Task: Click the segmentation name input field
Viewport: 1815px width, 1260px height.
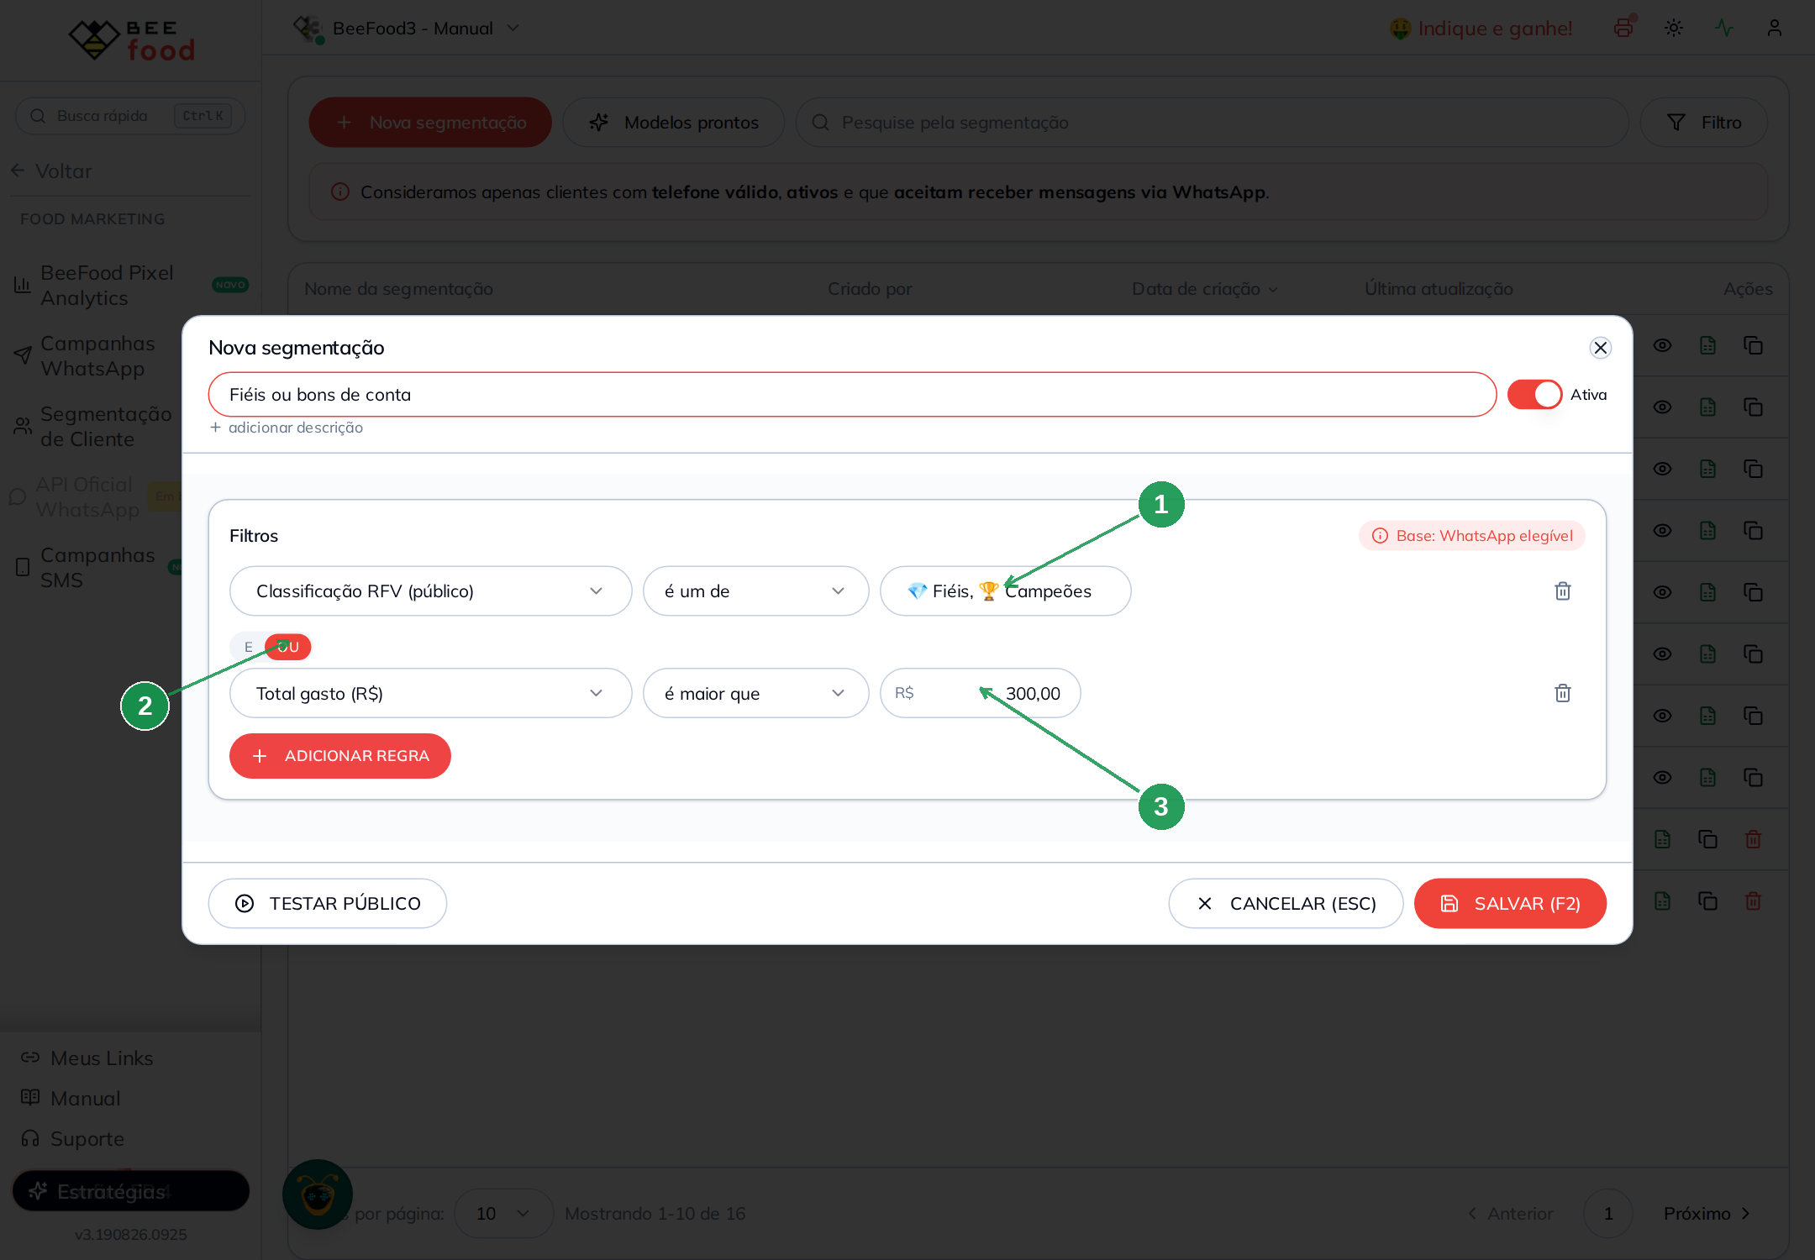Action: click(x=852, y=395)
